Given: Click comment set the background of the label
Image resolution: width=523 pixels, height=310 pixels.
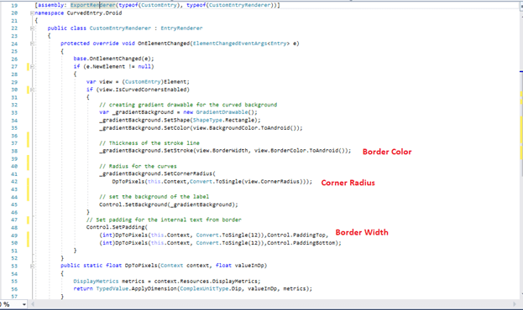Looking at the screenshot, I should [x=154, y=197].
